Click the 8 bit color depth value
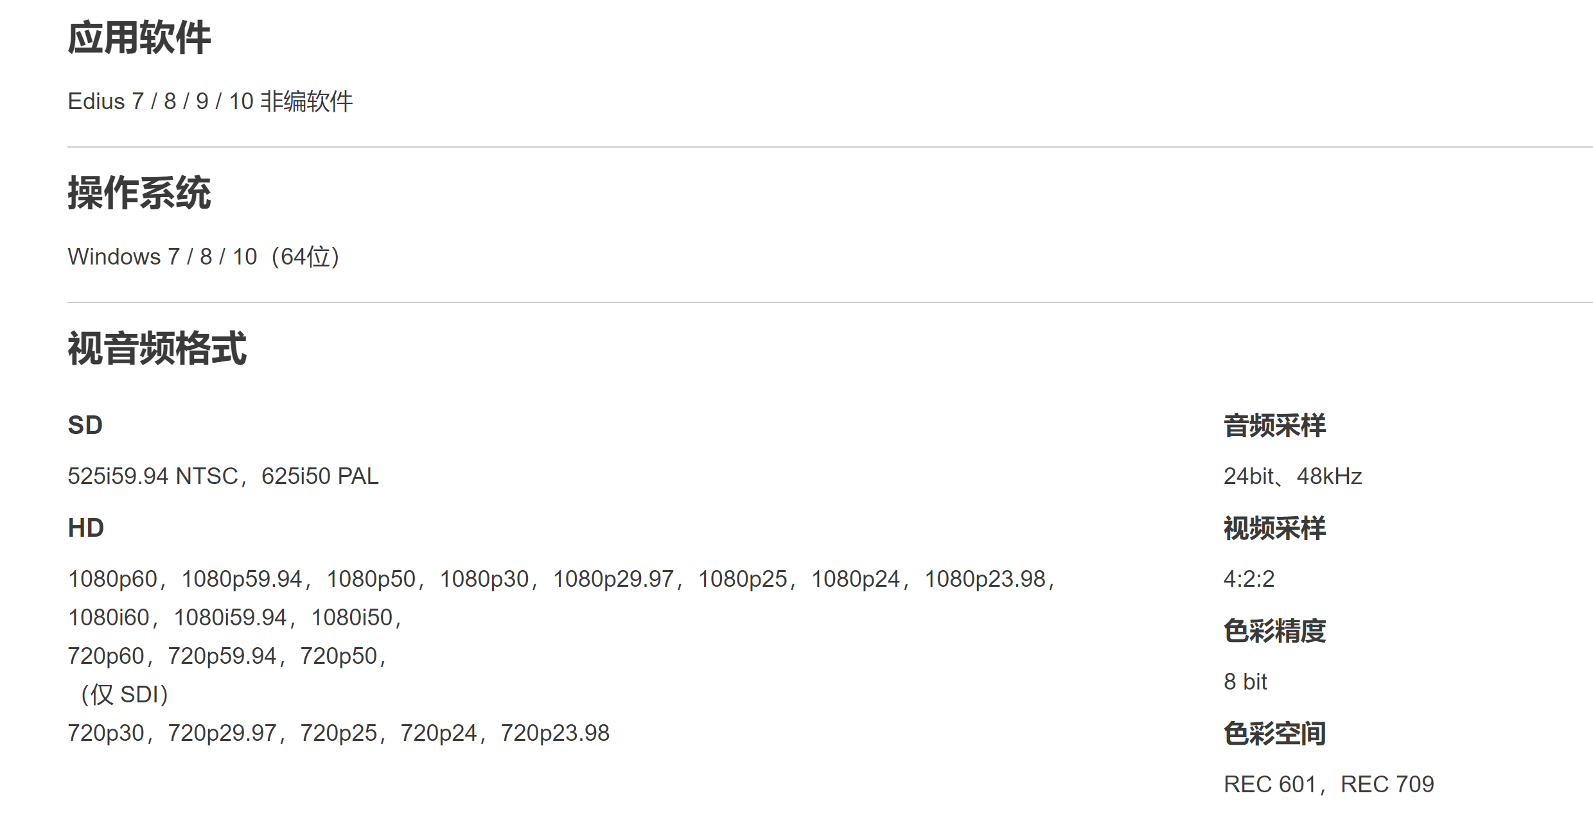 tap(1245, 682)
